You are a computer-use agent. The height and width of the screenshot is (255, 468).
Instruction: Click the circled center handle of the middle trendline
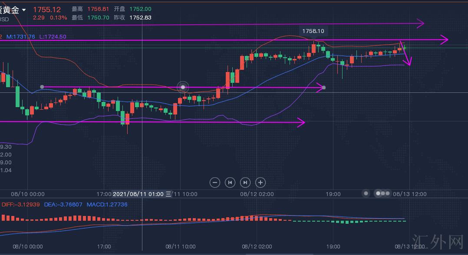183,87
